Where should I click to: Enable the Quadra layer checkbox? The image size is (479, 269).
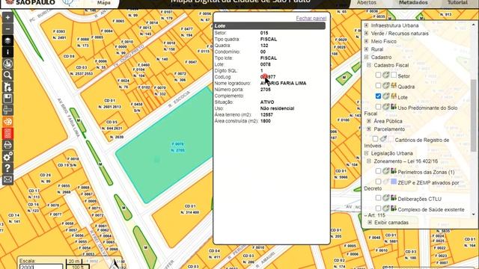click(x=378, y=85)
